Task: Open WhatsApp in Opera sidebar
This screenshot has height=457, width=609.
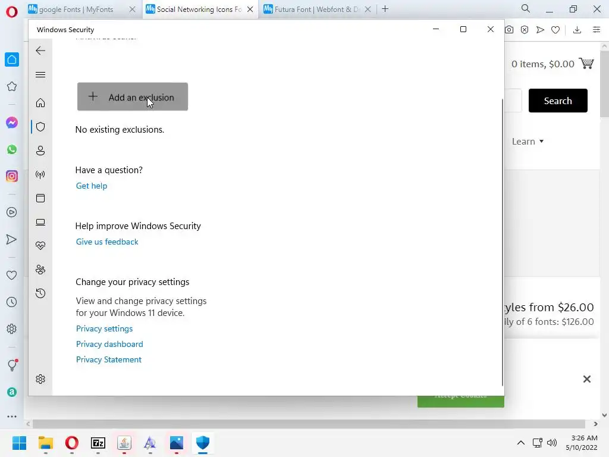Action: (x=12, y=149)
